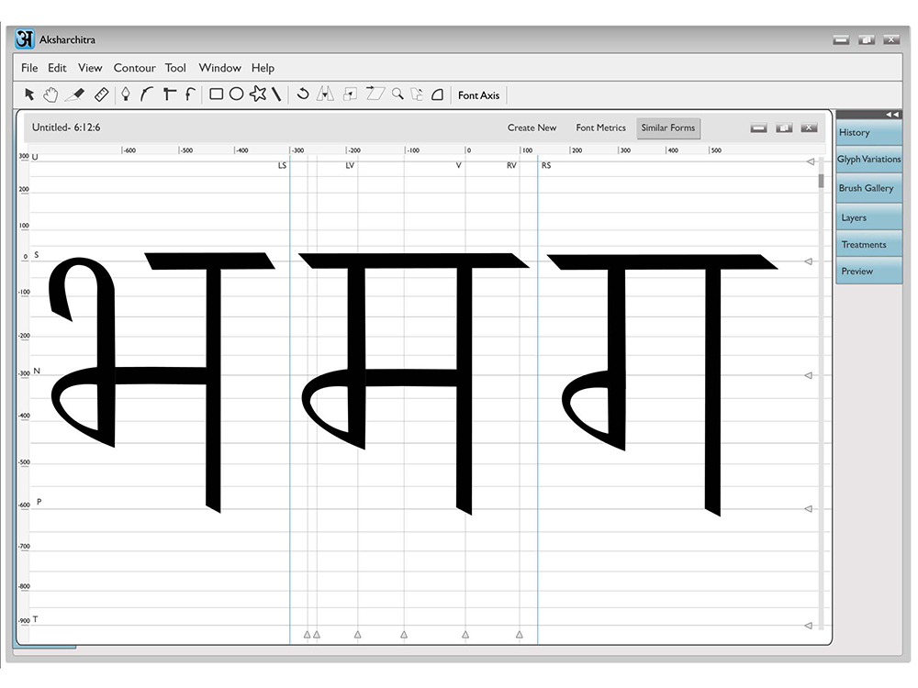918x688 pixels.
Task: Open the Window menu
Action: pyautogui.click(x=219, y=68)
